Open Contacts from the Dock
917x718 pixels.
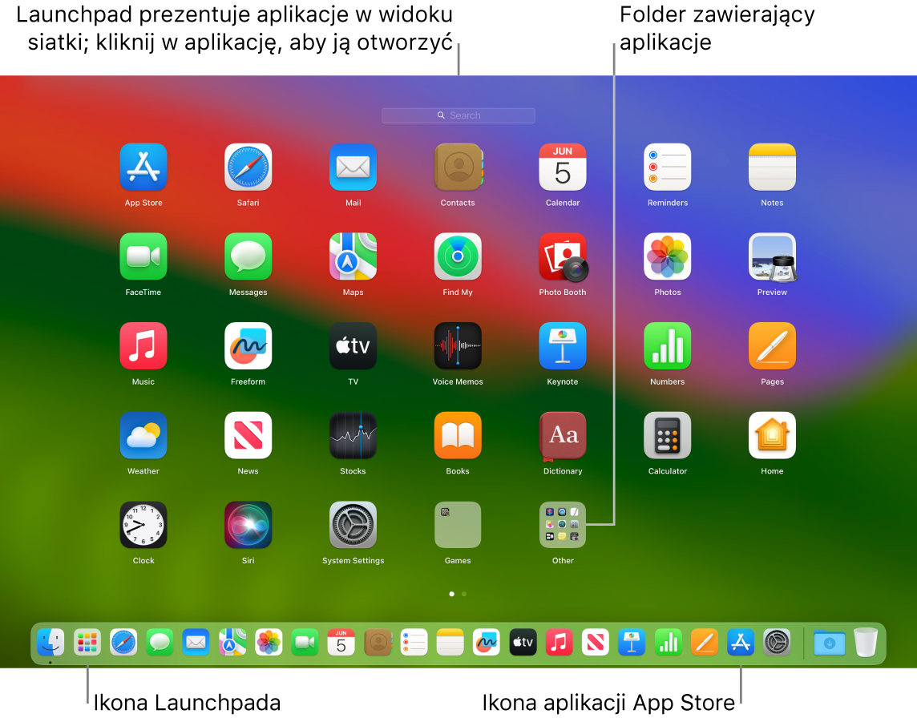click(x=378, y=643)
